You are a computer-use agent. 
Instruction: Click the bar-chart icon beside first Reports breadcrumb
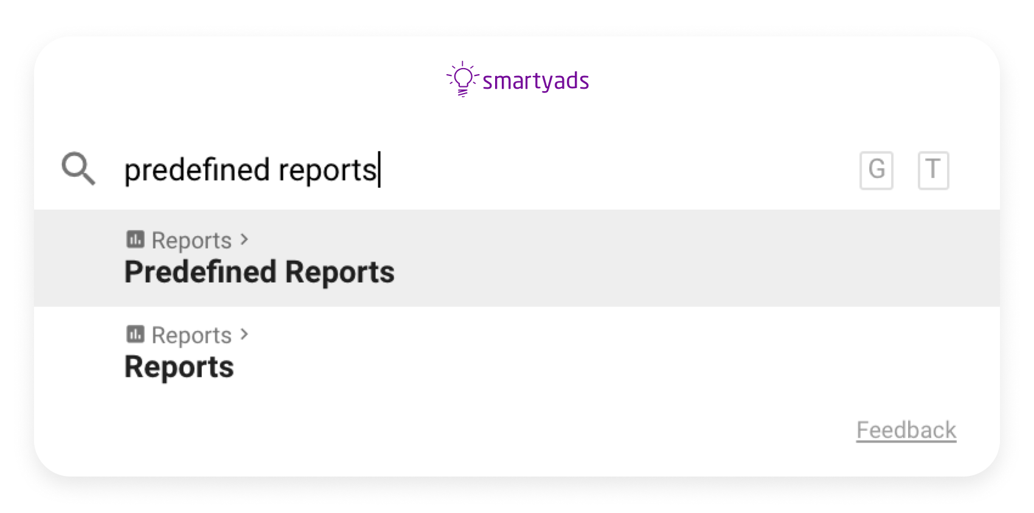click(x=134, y=239)
